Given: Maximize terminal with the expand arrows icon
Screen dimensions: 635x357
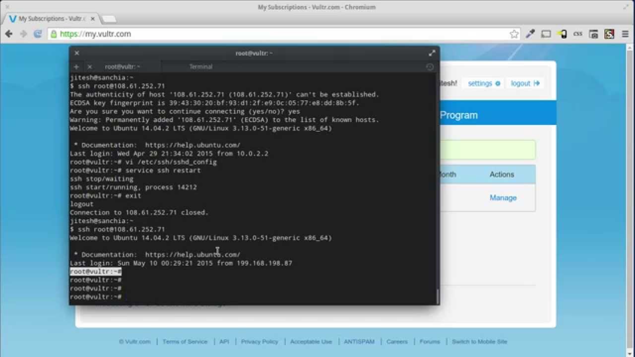Looking at the screenshot, I should (x=432, y=53).
